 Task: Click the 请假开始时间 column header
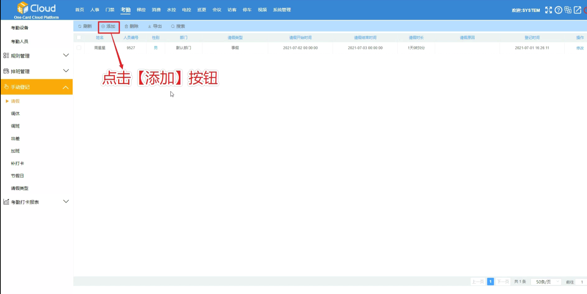tap(300, 37)
